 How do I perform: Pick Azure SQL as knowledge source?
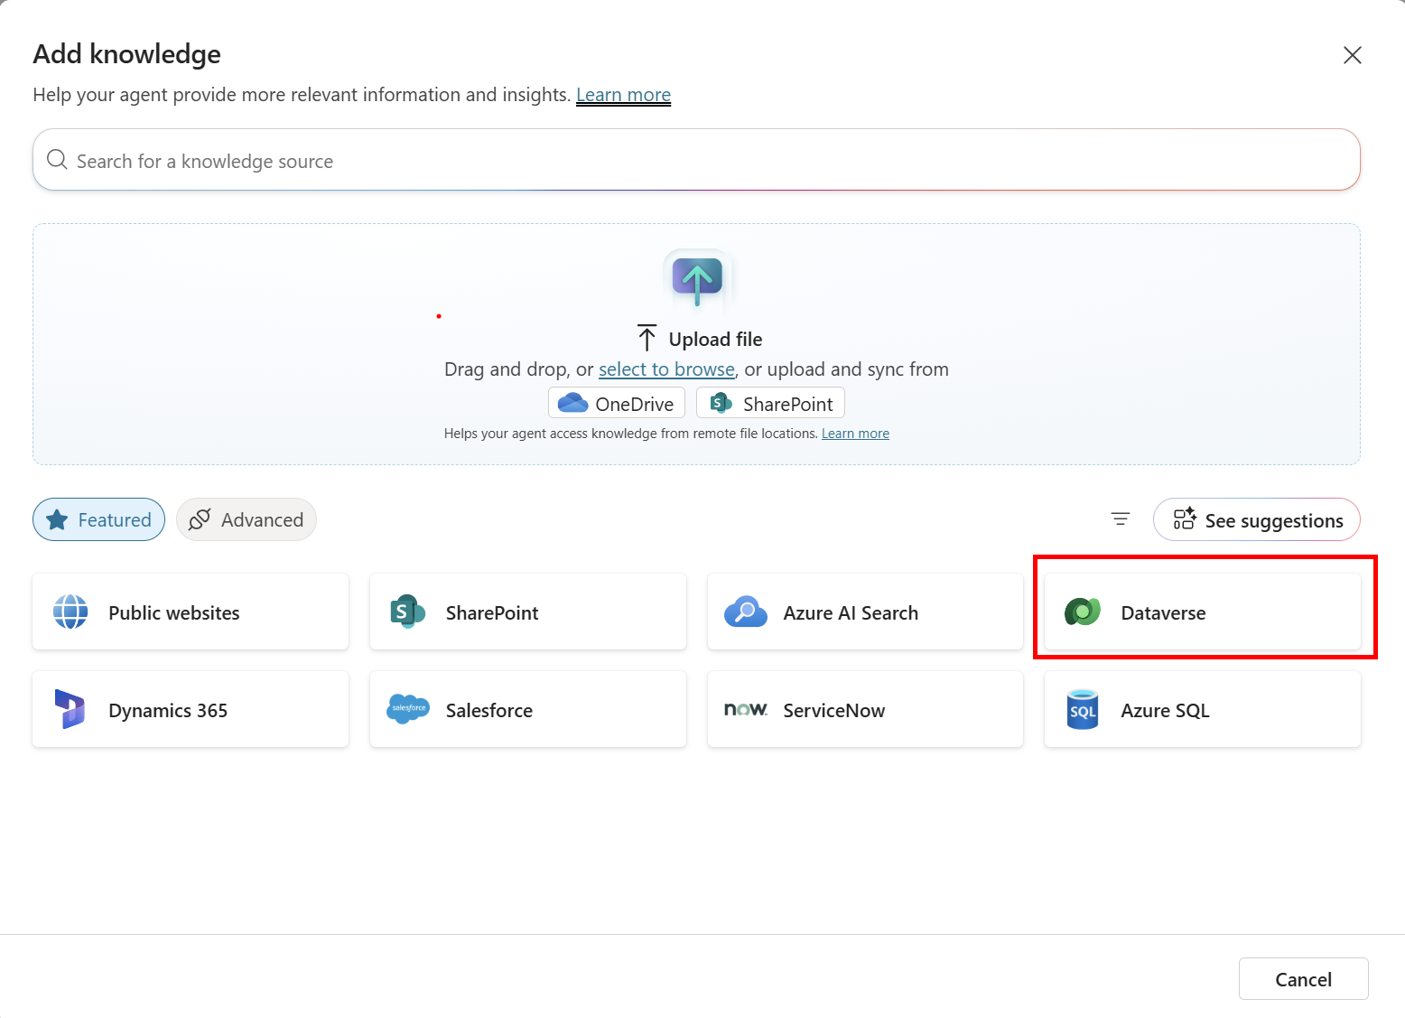pos(1165,710)
